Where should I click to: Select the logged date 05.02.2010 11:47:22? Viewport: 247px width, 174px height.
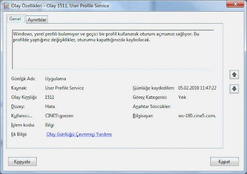pyautogui.click(x=197, y=88)
